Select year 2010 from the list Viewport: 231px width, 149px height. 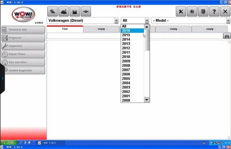(133, 57)
